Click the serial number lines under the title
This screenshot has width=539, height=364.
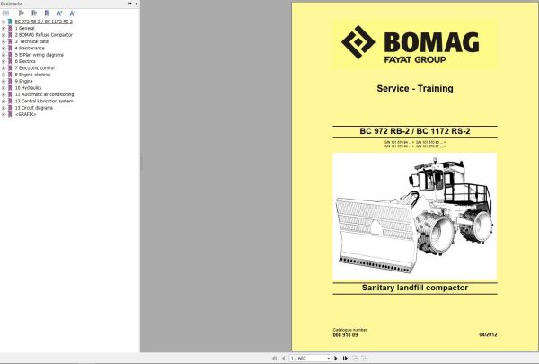[x=415, y=144]
